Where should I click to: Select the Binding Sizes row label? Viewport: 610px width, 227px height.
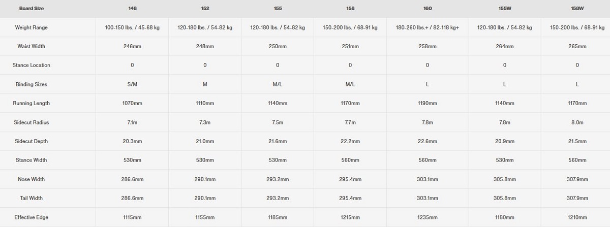click(32, 84)
